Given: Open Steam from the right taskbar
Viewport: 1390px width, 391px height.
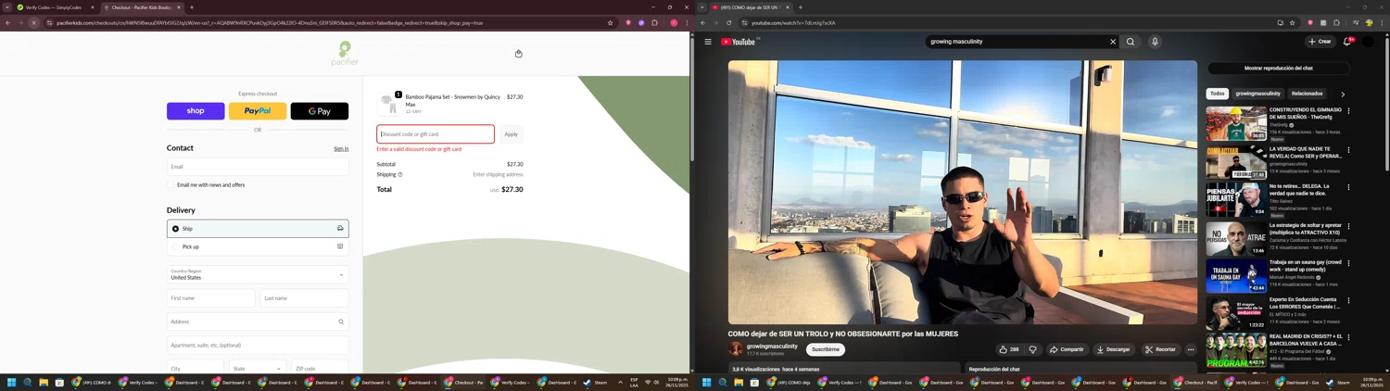Looking at the screenshot, I should coord(1337,382).
